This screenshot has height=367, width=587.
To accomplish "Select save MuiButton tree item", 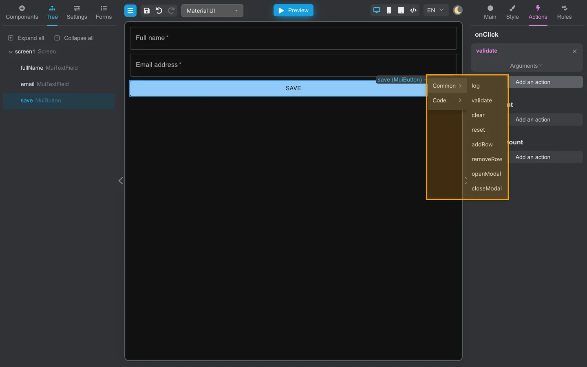I will pos(59,100).
